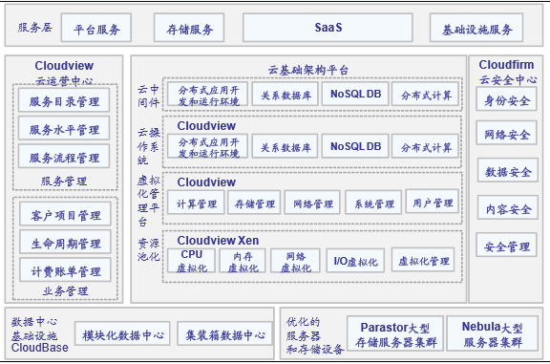
Task: Click the Nebula大型服务器集群 box
Action: coord(493,333)
